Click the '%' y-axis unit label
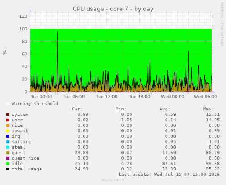This screenshot has width=226, height=185. (5, 52)
